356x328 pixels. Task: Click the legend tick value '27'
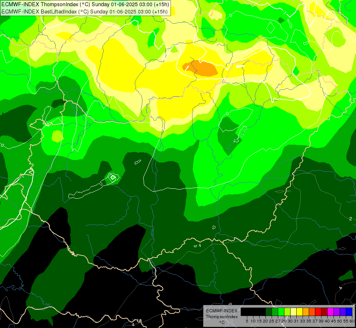click(x=278, y=321)
